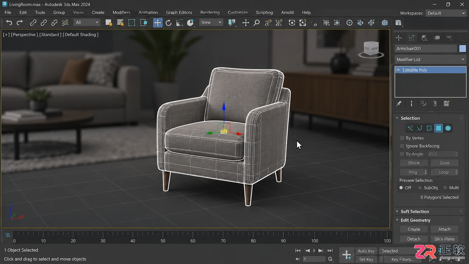Open the reference coordinate View dropdown
The image size is (469, 264).
(x=211, y=22)
